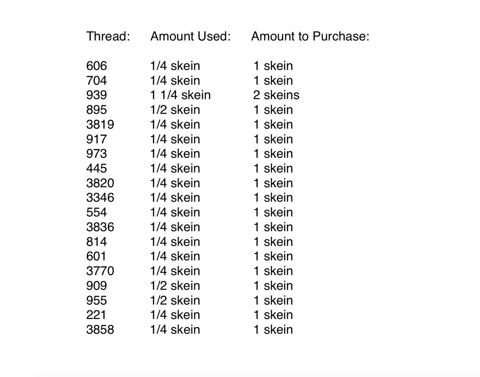
Task: Click thread number 3819
Action: tap(100, 124)
